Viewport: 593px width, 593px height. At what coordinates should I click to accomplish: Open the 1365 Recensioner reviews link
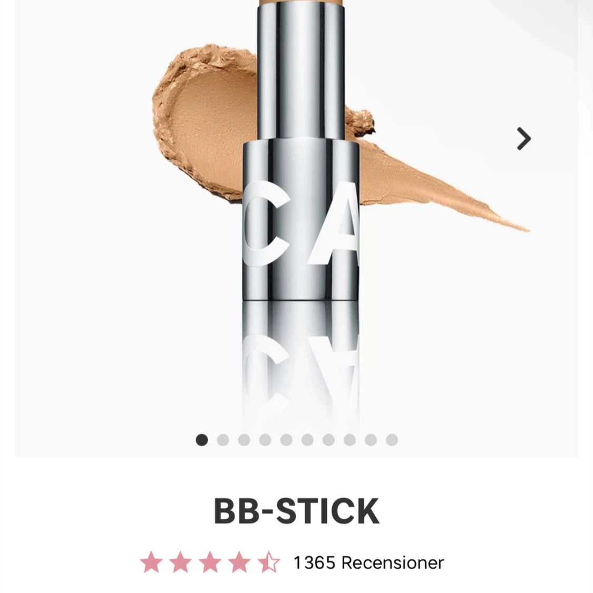click(368, 563)
